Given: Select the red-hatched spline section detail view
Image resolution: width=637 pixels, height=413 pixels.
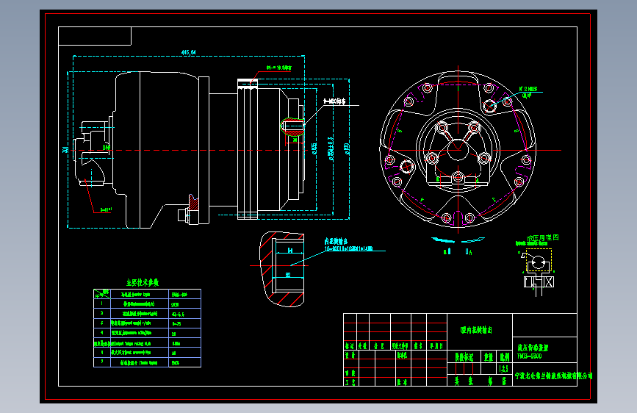Looking at the screenshot, I should (282, 269).
